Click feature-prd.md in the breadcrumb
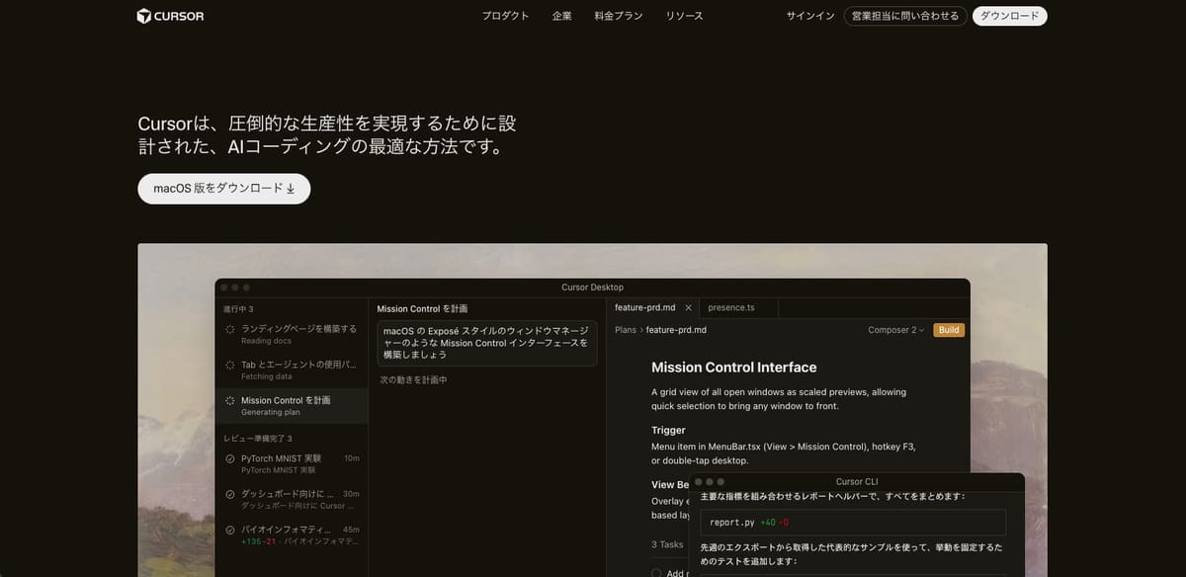Image resolution: width=1186 pixels, height=577 pixels. point(676,330)
